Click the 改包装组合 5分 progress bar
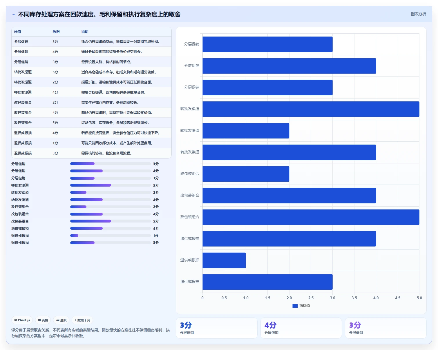 [x=110, y=221]
